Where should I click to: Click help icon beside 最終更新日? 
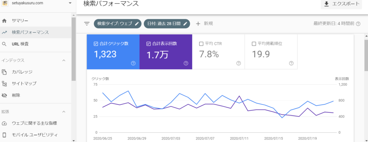358,24
